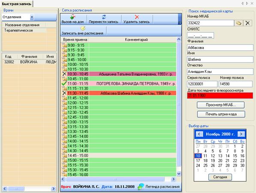Go to previous month in calendar

(x=199, y=134)
